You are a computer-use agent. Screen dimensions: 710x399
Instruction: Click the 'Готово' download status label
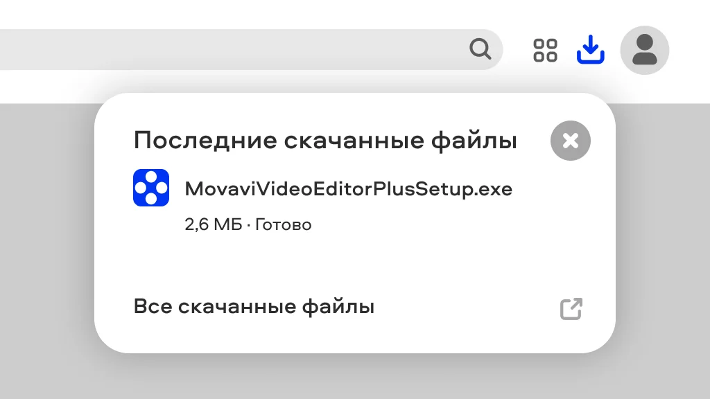pos(284,224)
